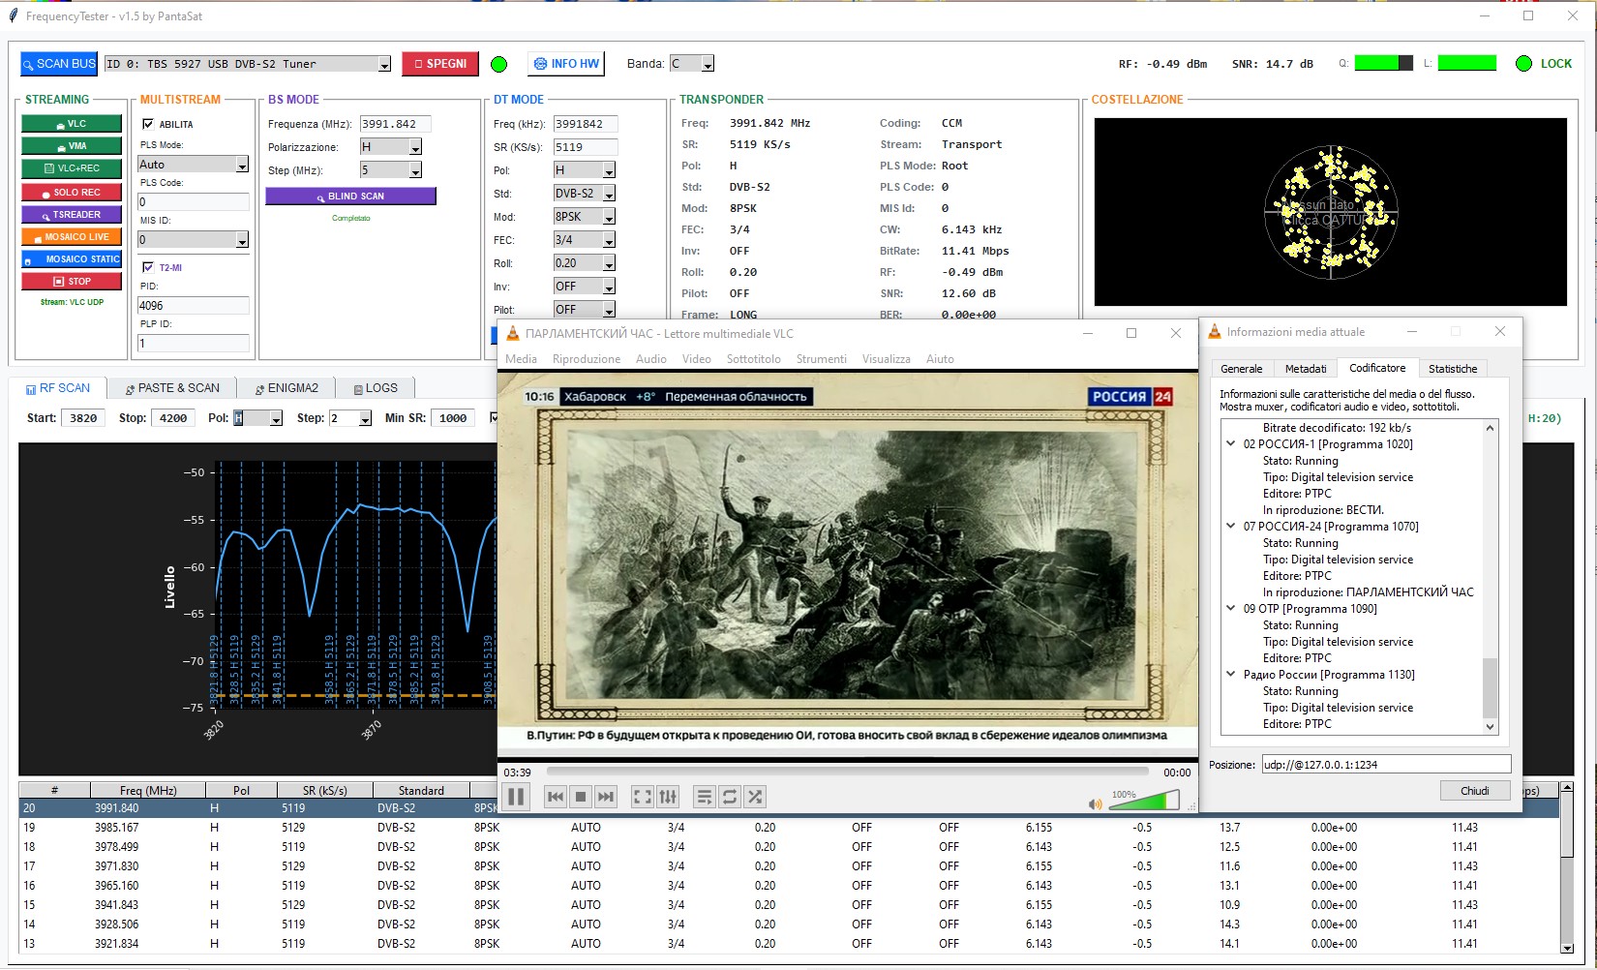The image size is (1597, 970).
Task: Skip to next media in VLC
Action: click(606, 797)
